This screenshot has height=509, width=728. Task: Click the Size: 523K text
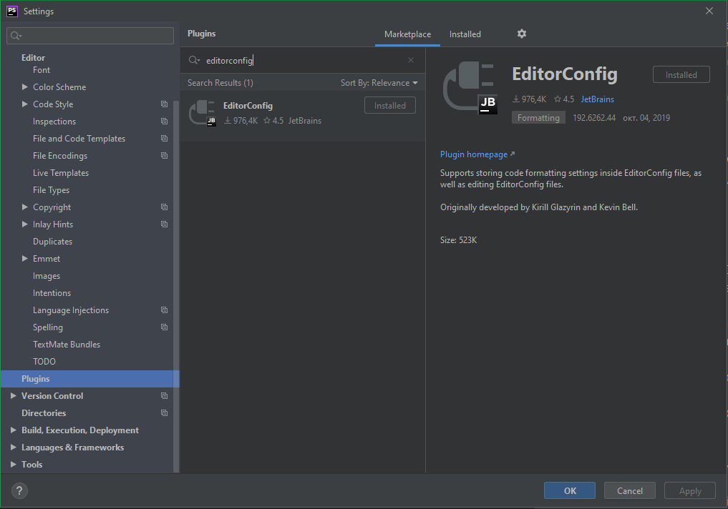point(458,240)
